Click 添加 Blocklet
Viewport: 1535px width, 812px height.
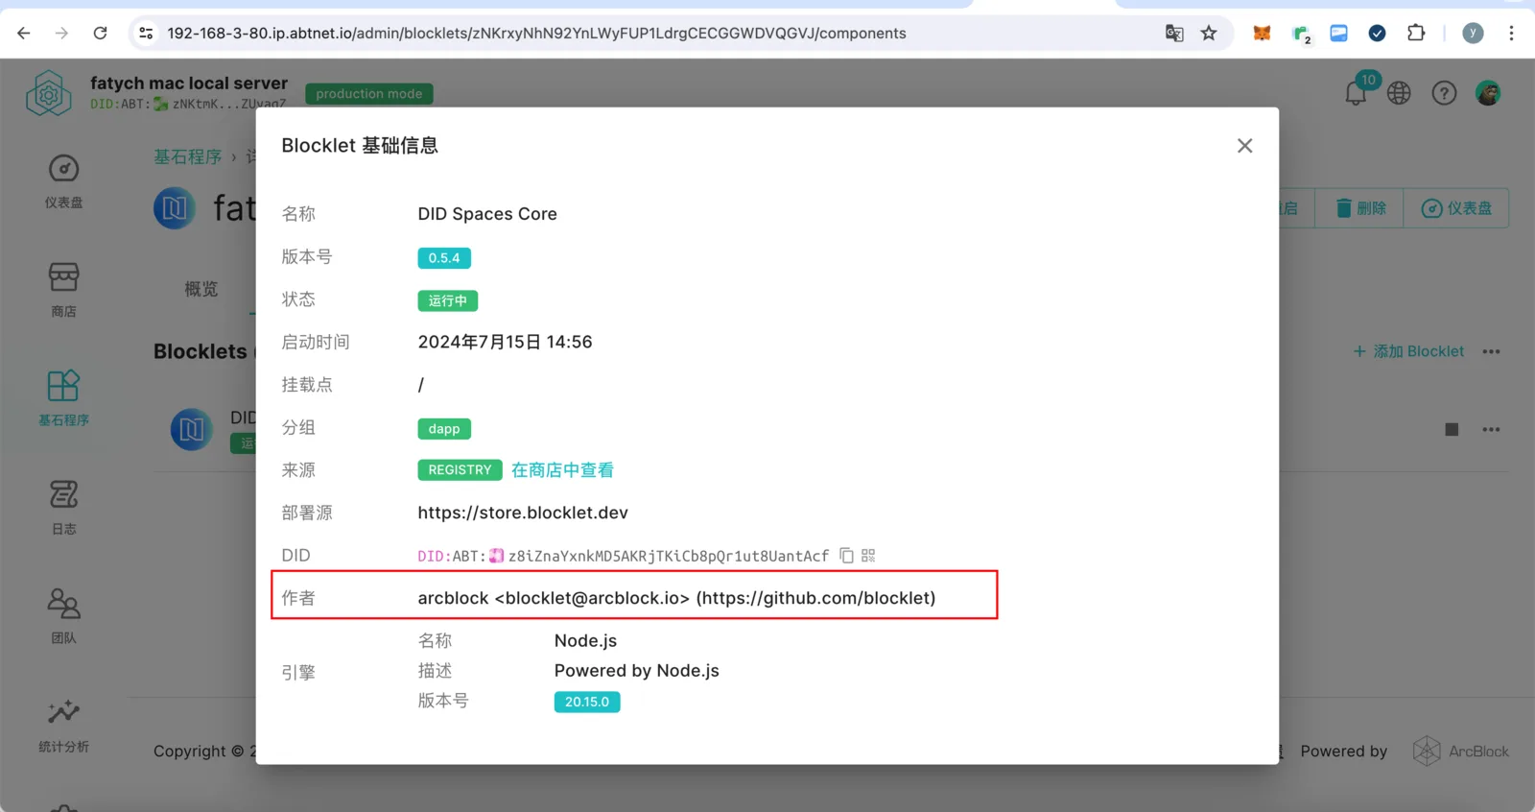click(x=1408, y=351)
